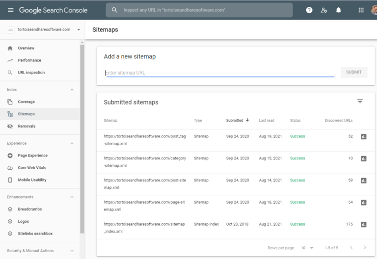The image size is (377, 259).
Task: Open the category-sitemap.xml row link
Action: [x=145, y=162]
